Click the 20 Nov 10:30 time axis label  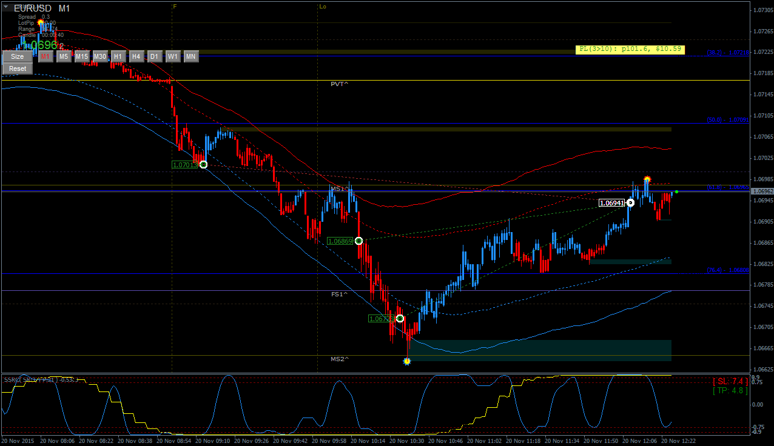tap(408, 442)
